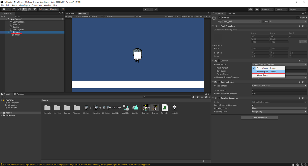Select EventSystem in Hierarchy
Viewport: 308px width, 166px height.
pyautogui.click(x=18, y=29)
